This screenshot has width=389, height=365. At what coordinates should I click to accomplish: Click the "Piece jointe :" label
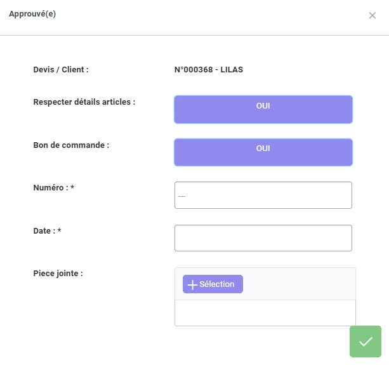coord(58,274)
